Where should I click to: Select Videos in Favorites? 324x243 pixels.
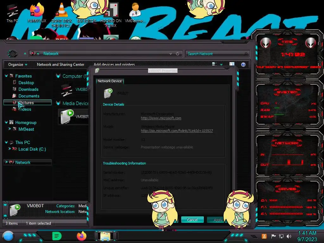click(25, 109)
